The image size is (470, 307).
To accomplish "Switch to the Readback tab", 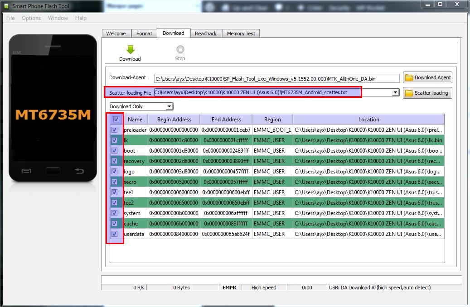I will tap(206, 34).
